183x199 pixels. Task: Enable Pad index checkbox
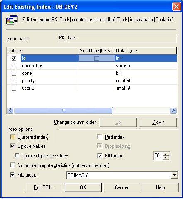(100, 137)
